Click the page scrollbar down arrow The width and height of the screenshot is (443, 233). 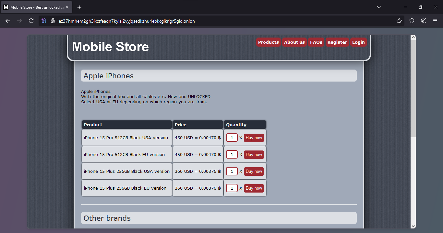click(413, 226)
